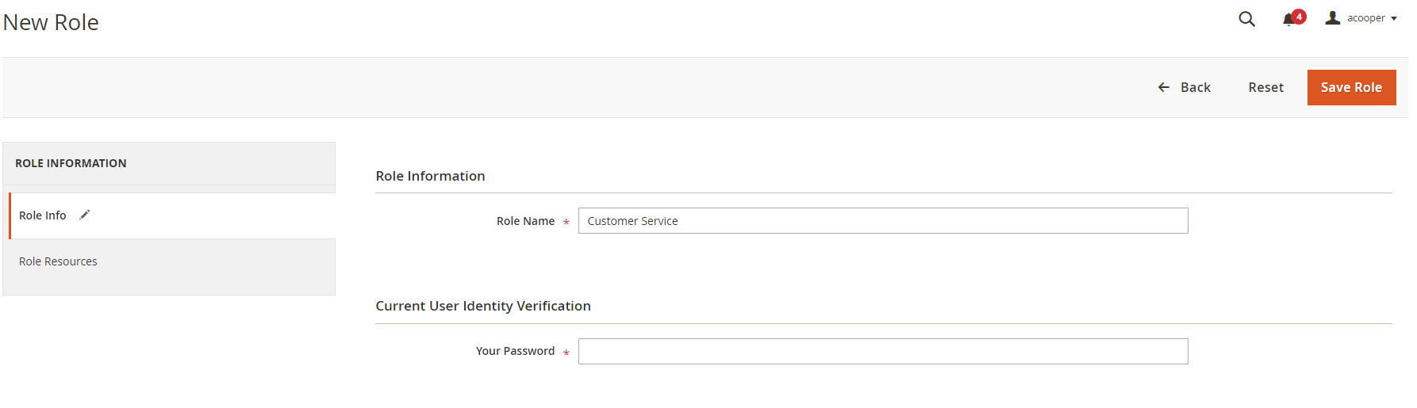Switch to the Role Resources tab
1417x408 pixels.
click(x=58, y=261)
